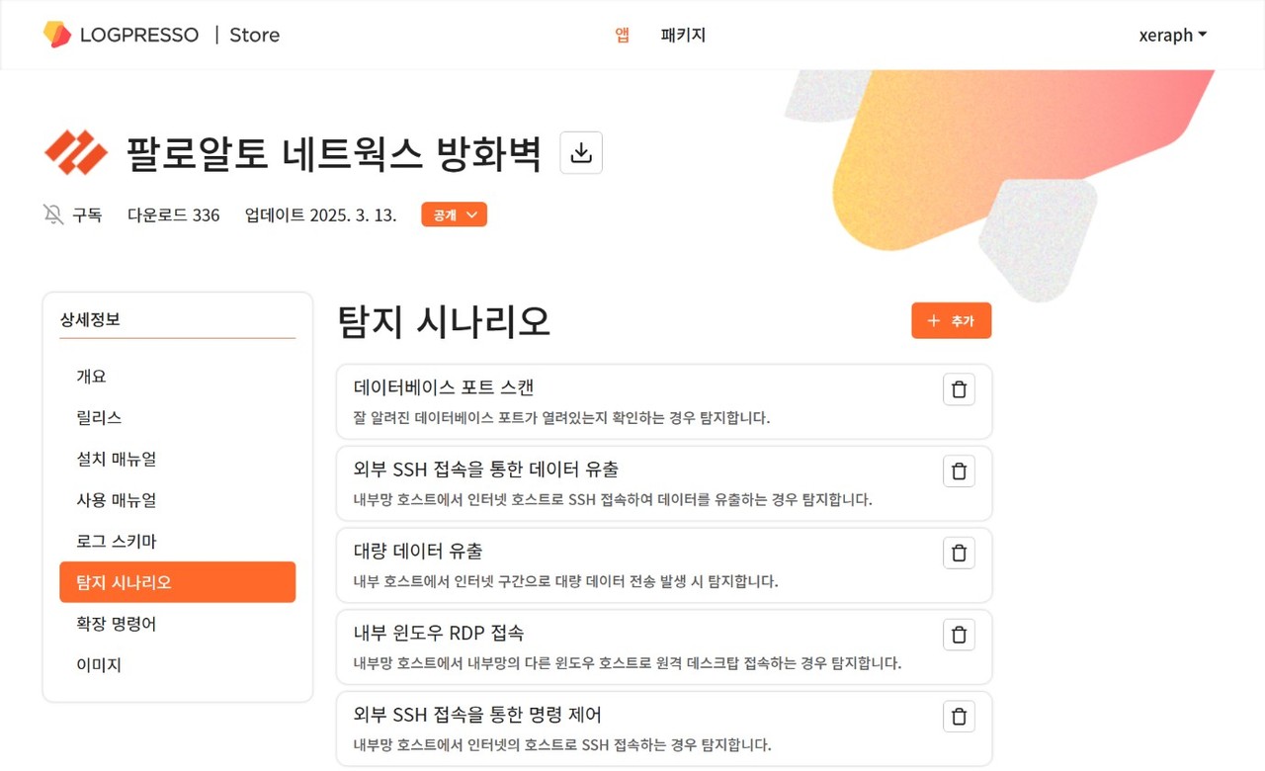The width and height of the screenshot is (1265, 771).
Task: Delete the 내부 윈도우 RDP 접속 scenario
Action: [x=958, y=634]
